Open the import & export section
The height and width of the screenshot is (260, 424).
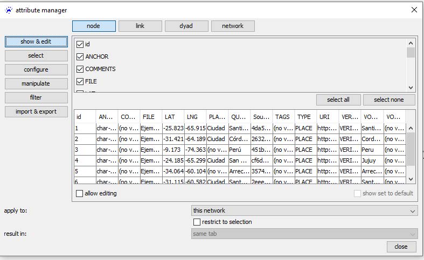click(x=36, y=111)
